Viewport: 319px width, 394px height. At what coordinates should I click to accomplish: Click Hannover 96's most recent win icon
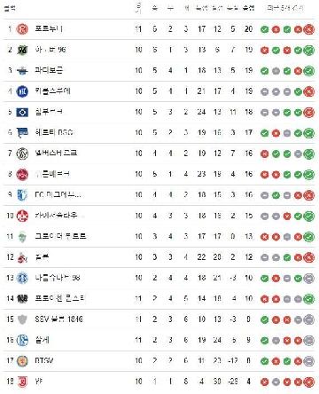pyautogui.click(x=309, y=50)
